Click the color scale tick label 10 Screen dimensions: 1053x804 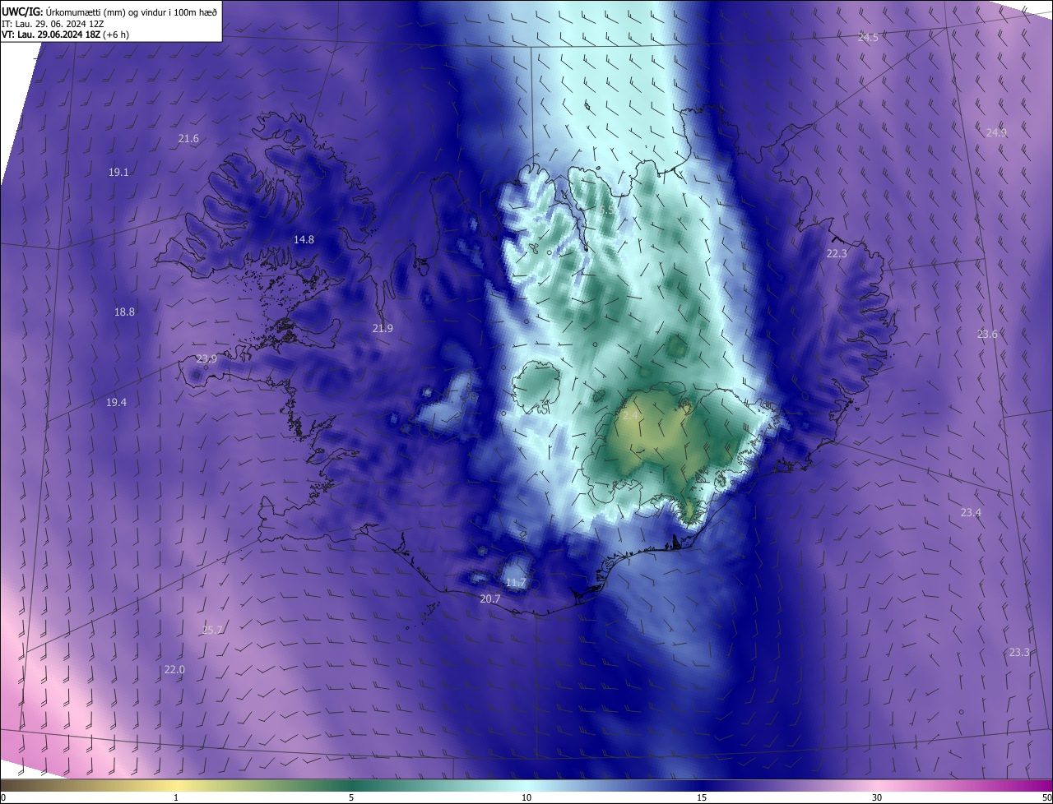(x=526, y=797)
